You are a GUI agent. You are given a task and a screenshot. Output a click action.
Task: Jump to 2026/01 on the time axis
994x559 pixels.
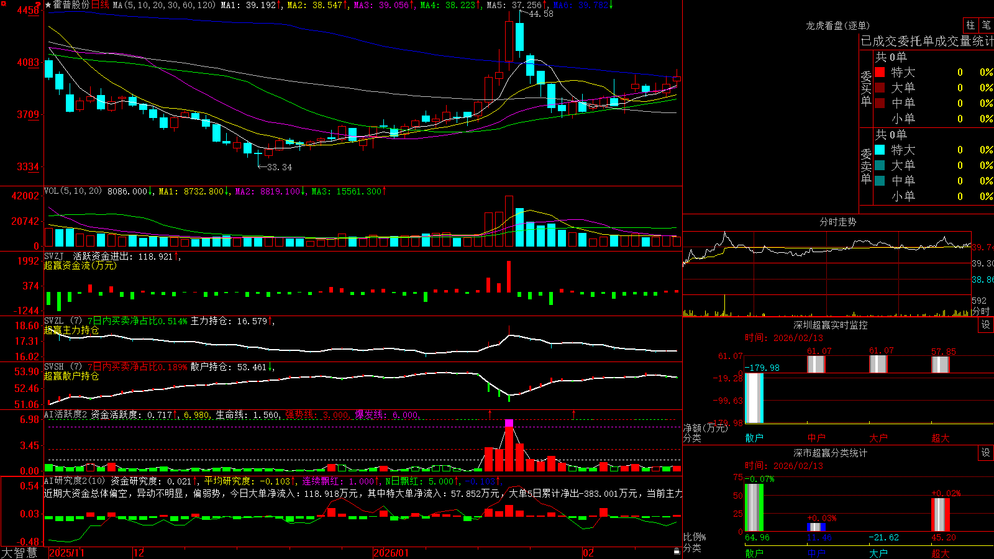(391, 553)
